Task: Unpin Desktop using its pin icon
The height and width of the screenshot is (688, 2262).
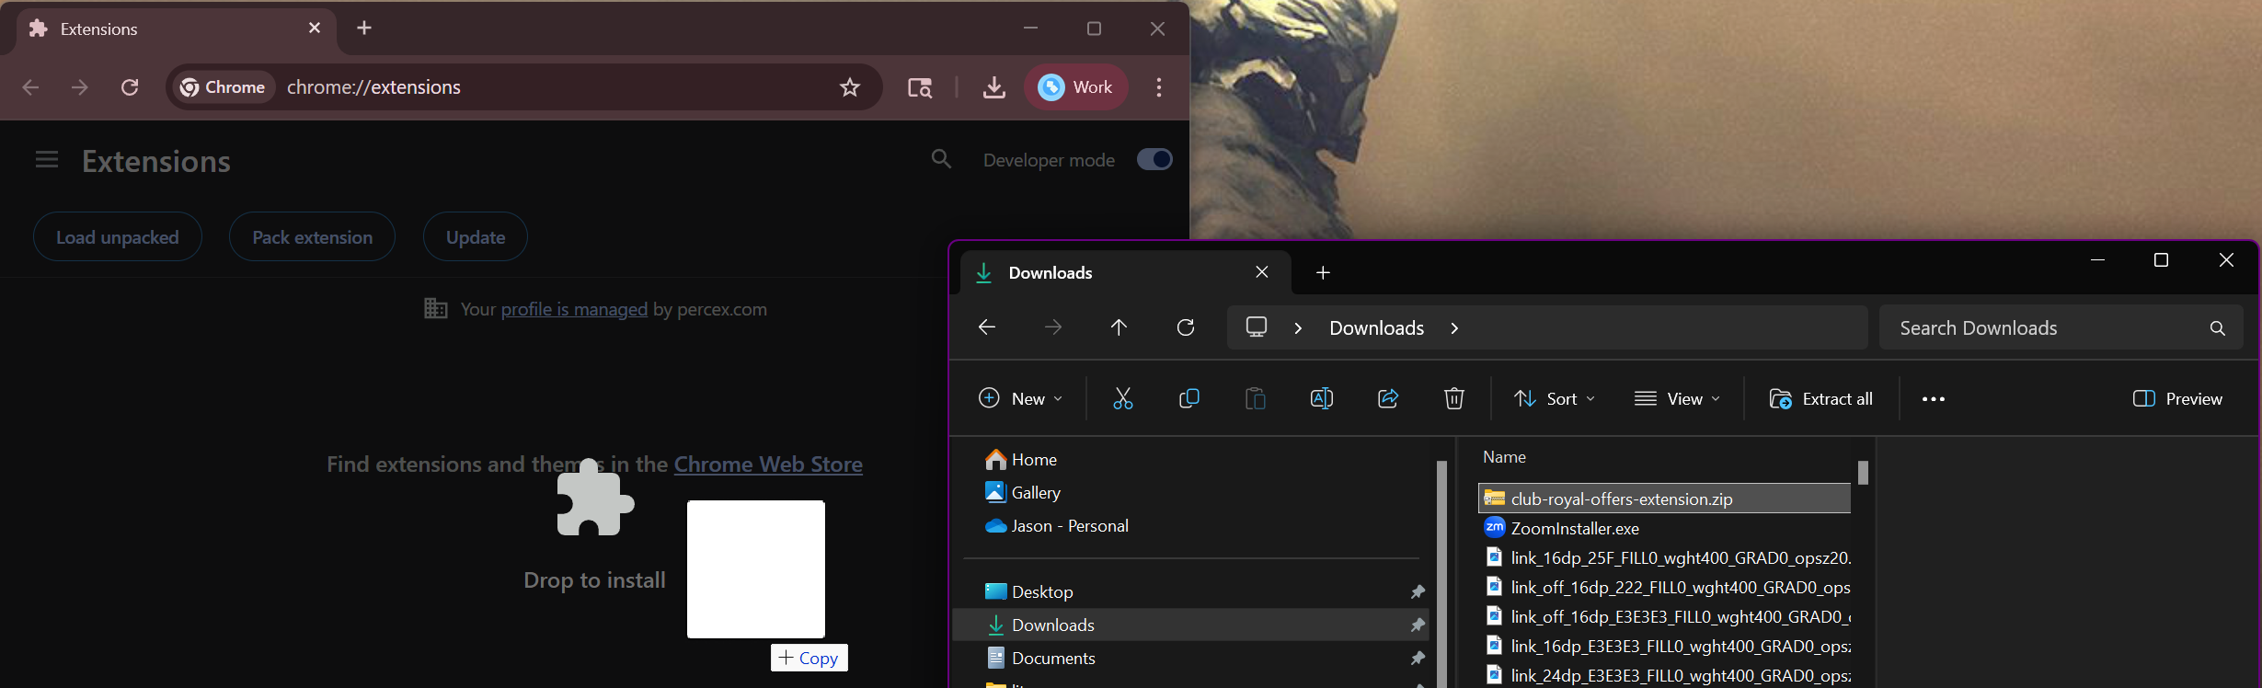Action: pos(1418,591)
